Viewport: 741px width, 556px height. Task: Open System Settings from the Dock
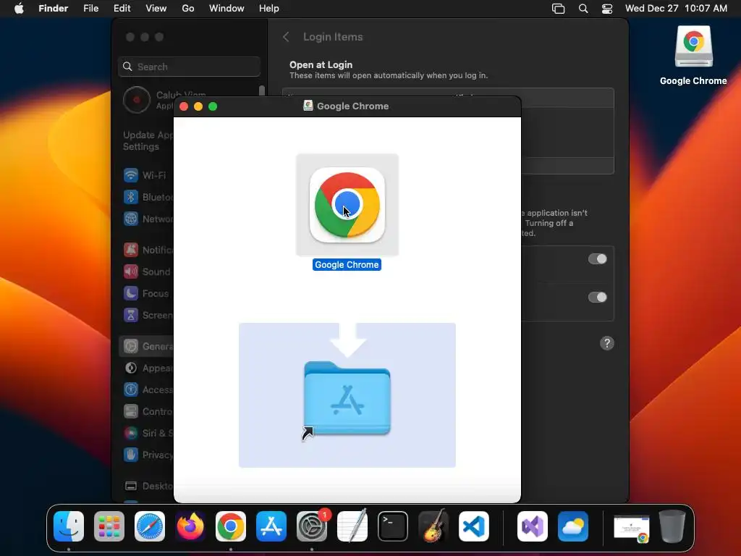pos(312,526)
